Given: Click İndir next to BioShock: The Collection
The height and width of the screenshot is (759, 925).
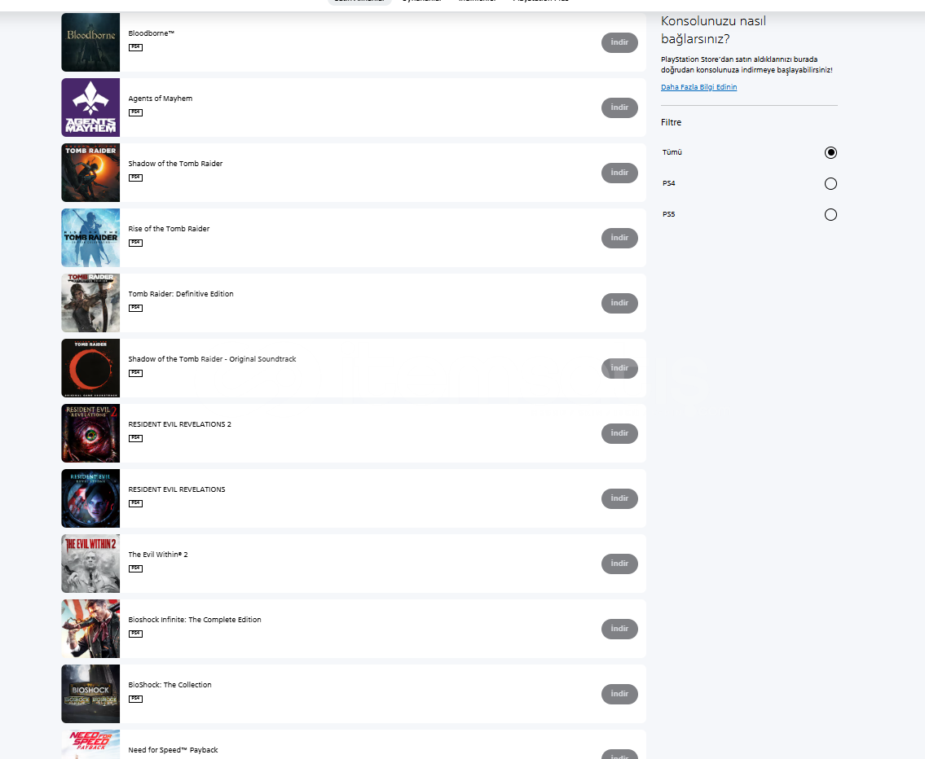Looking at the screenshot, I should [x=619, y=694].
